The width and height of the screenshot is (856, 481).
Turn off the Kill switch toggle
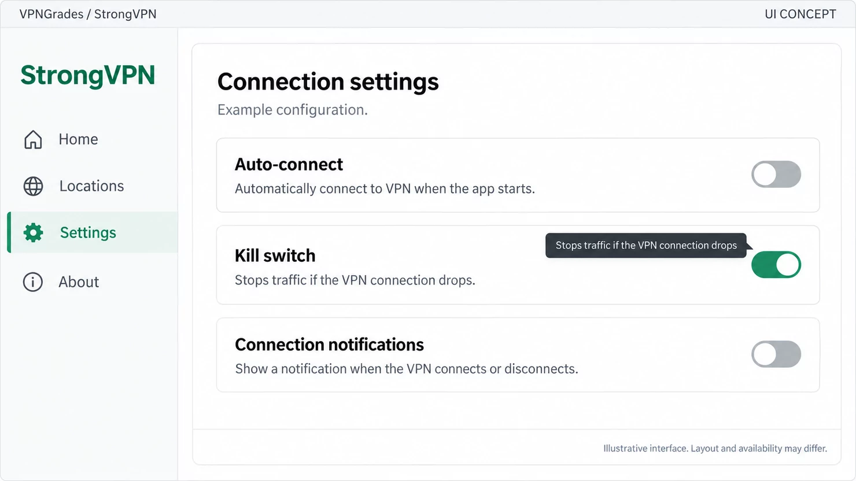click(776, 265)
